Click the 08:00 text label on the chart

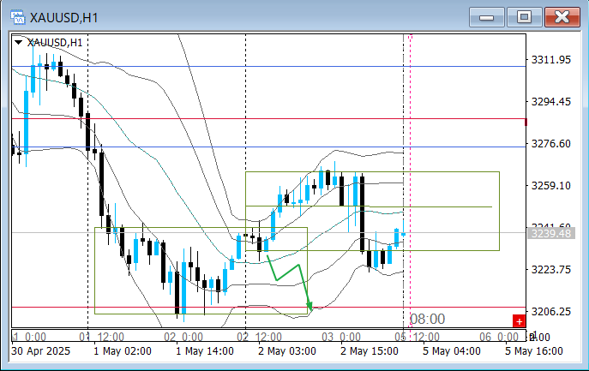pos(425,319)
